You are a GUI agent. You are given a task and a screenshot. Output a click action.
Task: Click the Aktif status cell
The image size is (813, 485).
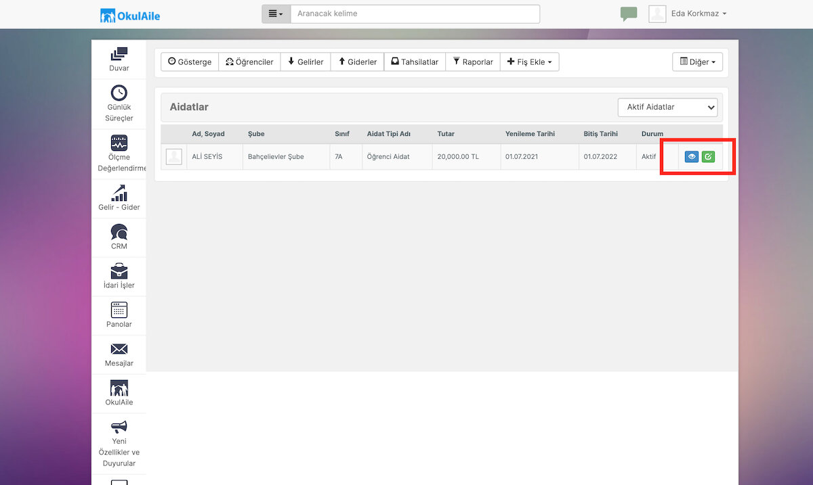pos(649,157)
